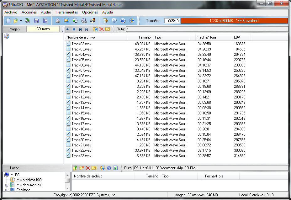Select Track08.wav in the file list
Screen dimensions: 291x200
(81, 76)
